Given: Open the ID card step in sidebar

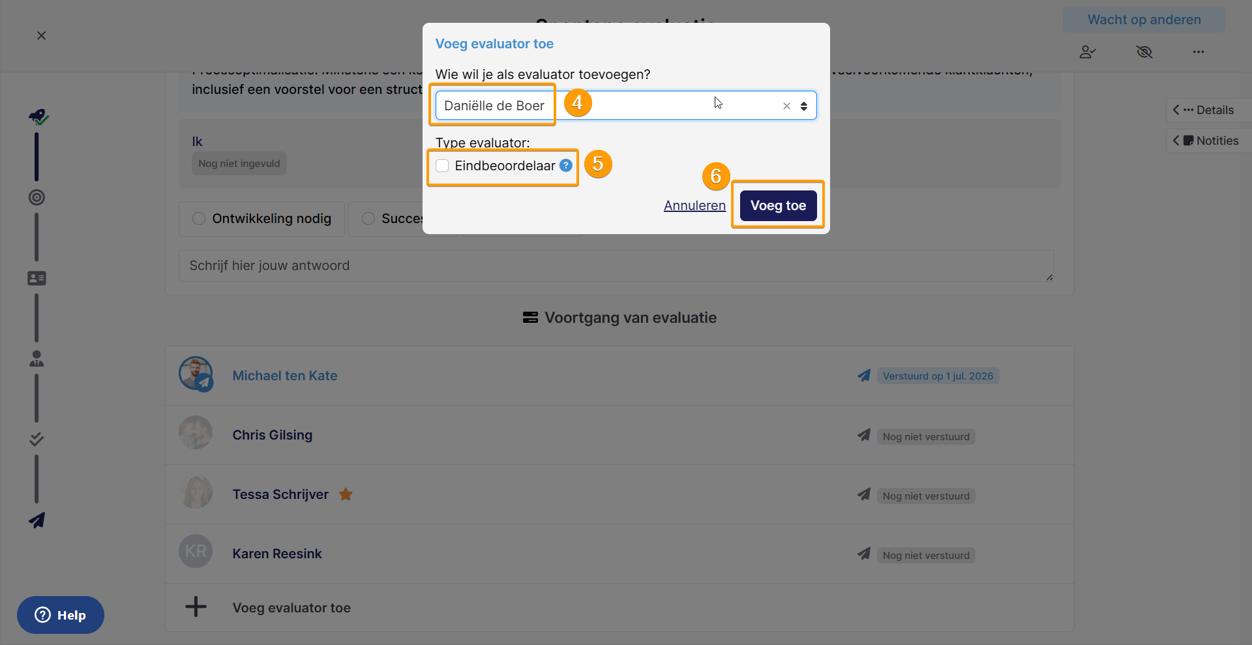Looking at the screenshot, I should tap(37, 278).
